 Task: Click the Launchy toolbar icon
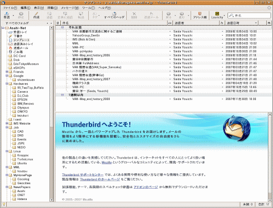[x=217, y=15]
